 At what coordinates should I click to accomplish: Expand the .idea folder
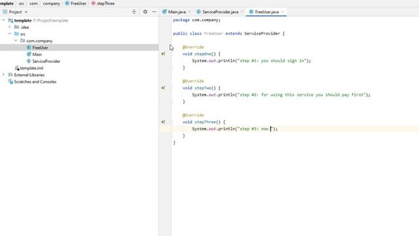pyautogui.click(x=10, y=27)
